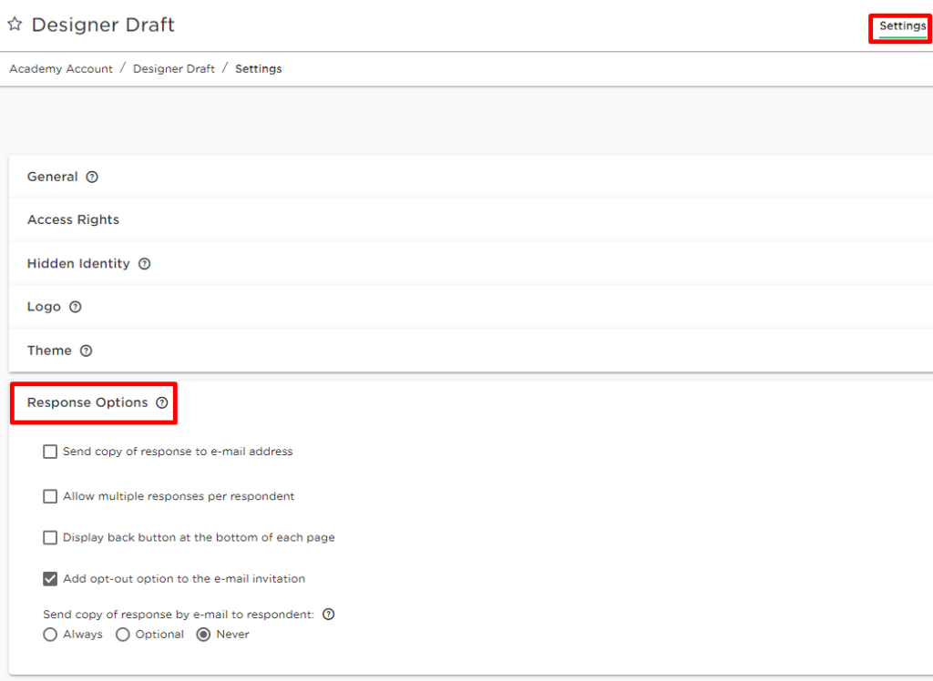Check Allow multiple responses per respondent
The image size is (933, 681).
(50, 497)
